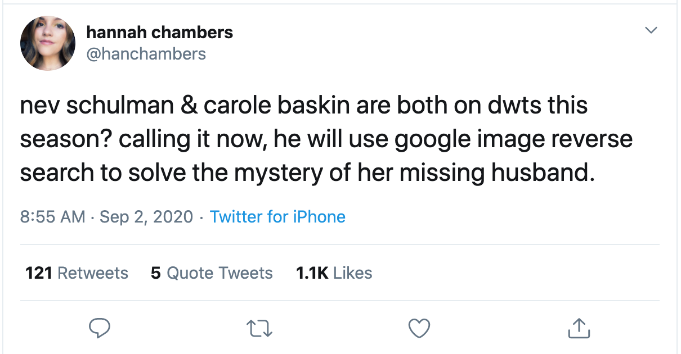Click the hannah chambers display name
Image resolution: width=681 pixels, height=354 pixels.
point(159,32)
